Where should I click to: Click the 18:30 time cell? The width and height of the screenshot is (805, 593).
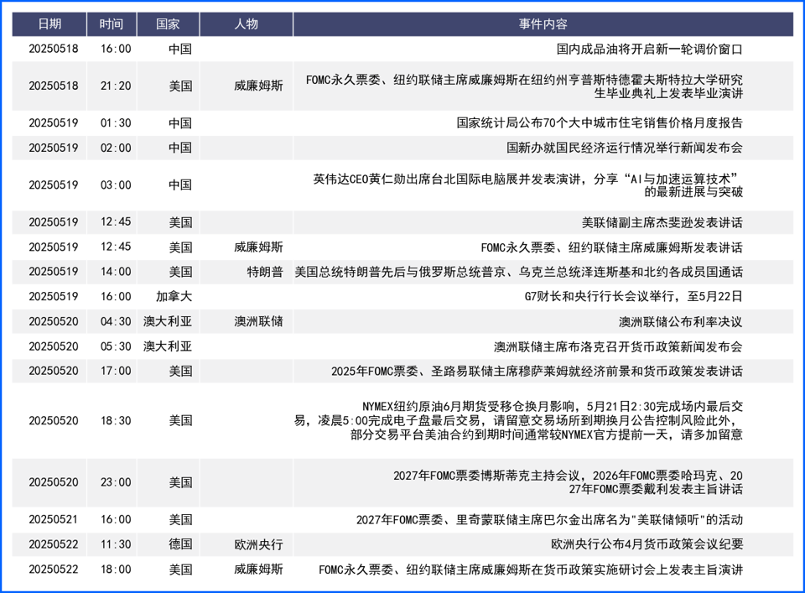pyautogui.click(x=116, y=421)
